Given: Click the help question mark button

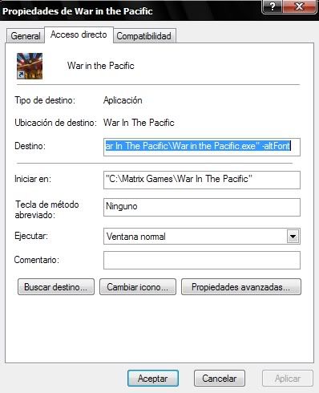Looking at the screenshot, I should pos(272,6).
